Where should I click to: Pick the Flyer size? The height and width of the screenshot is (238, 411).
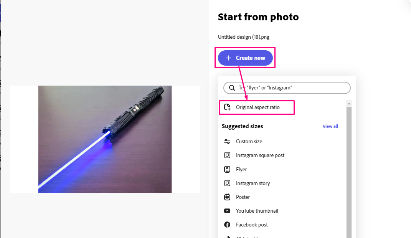point(241,169)
